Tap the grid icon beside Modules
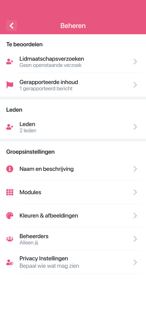Screen dimensions: 146x316 (10, 192)
